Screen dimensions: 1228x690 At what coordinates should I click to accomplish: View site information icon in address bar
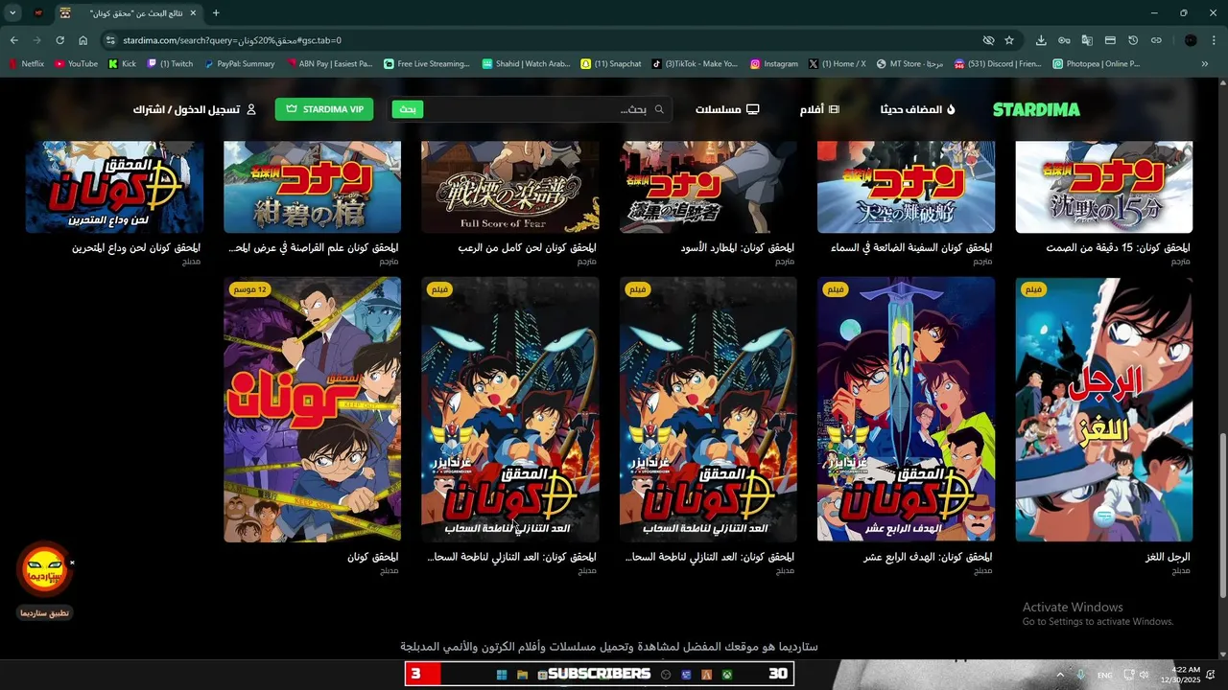coord(110,40)
